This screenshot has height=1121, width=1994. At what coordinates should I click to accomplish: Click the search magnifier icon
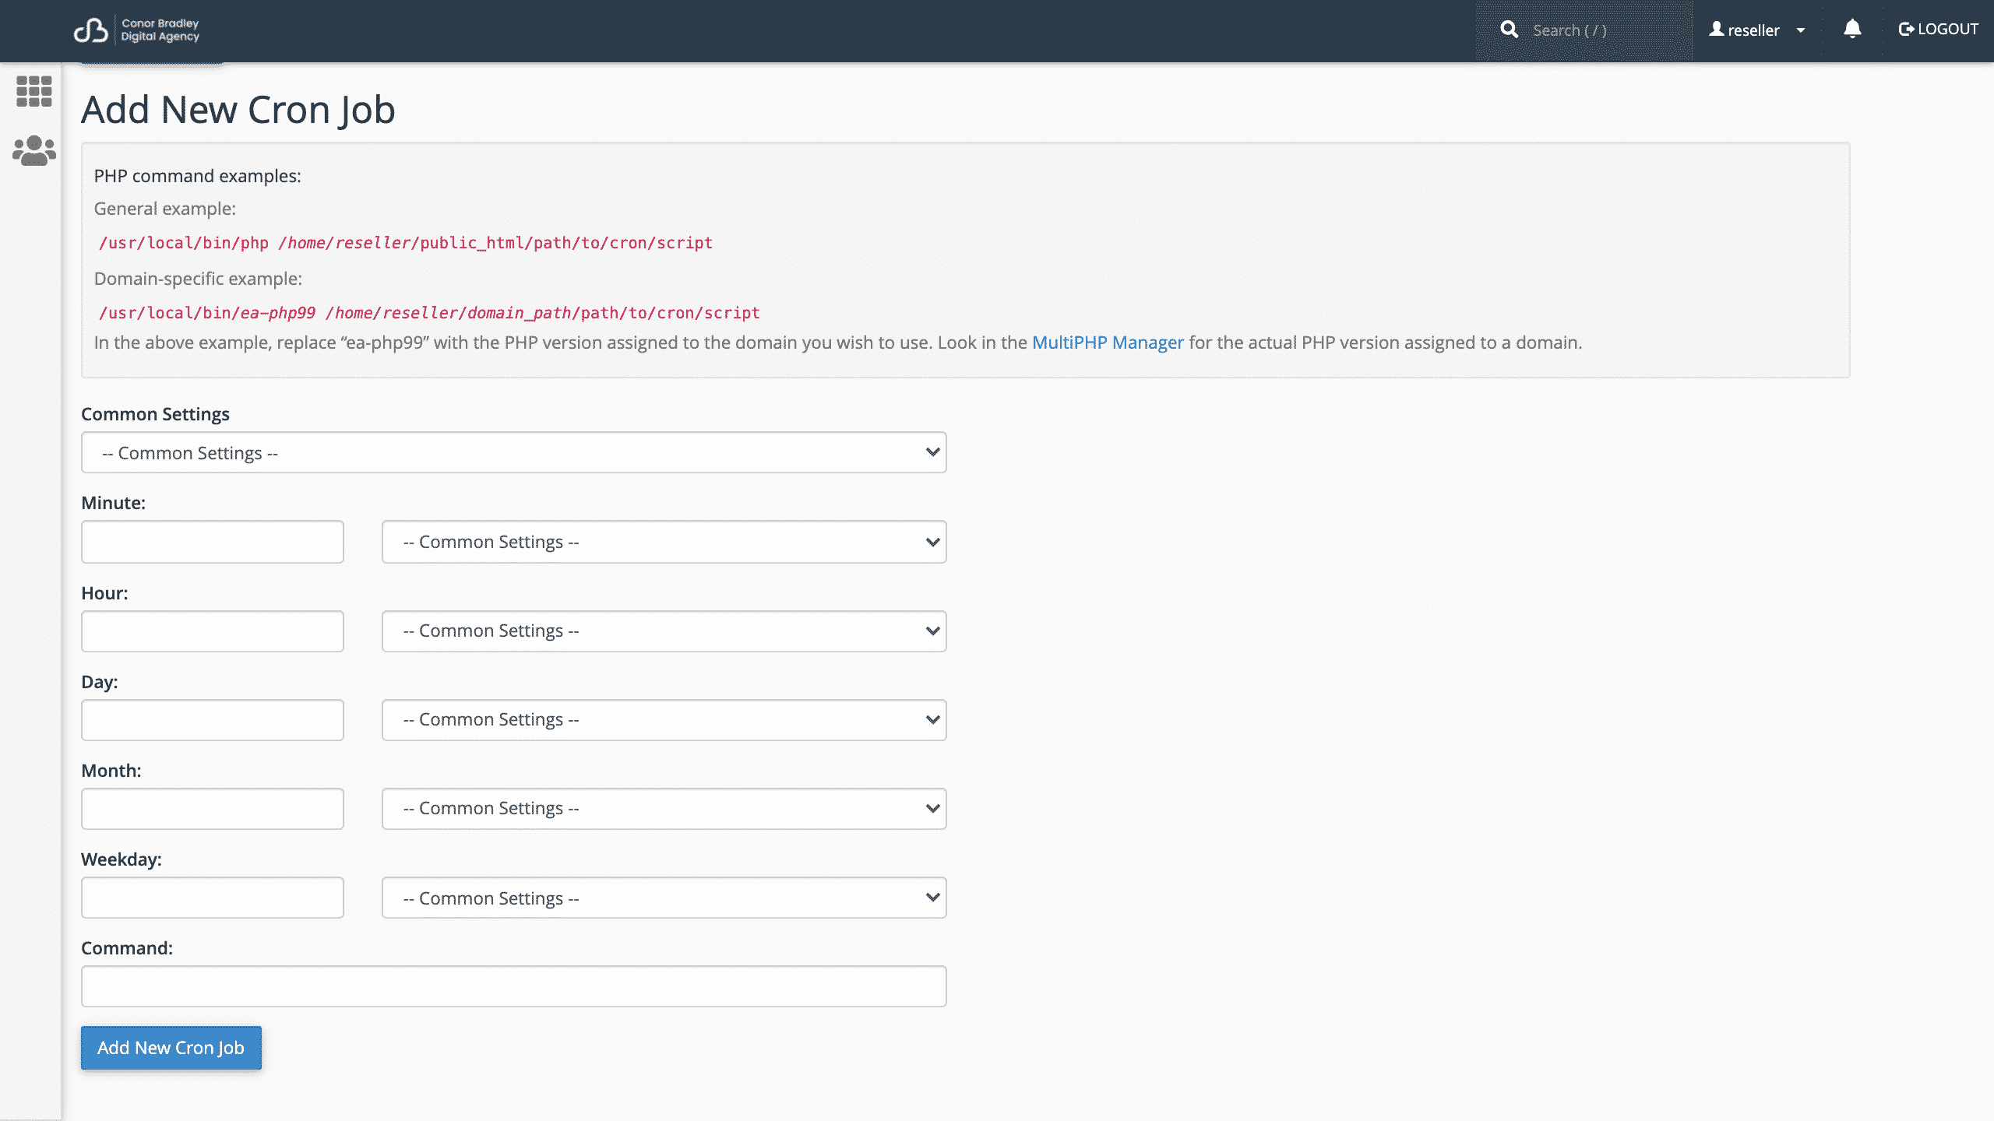click(1510, 30)
